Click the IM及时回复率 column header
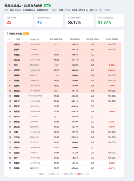134x181 pixels. (x=112, y=39)
